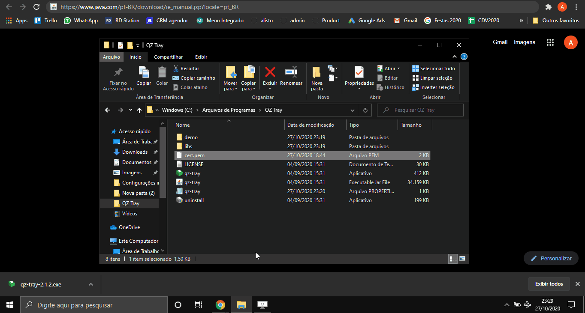Click the Propriedades icon
The height and width of the screenshot is (313, 585).
(x=359, y=72)
